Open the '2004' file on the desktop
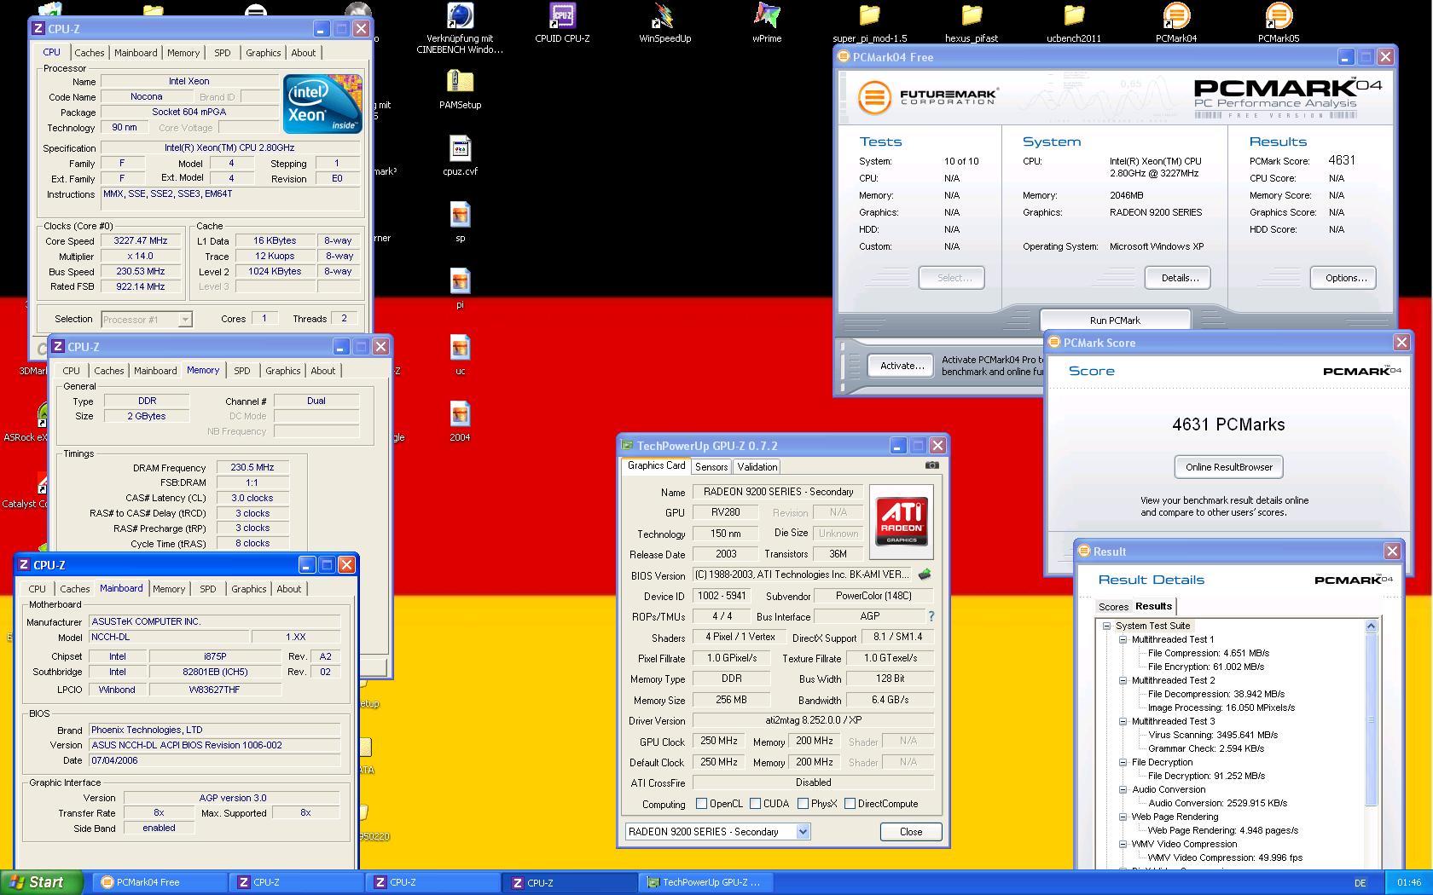 [x=460, y=422]
